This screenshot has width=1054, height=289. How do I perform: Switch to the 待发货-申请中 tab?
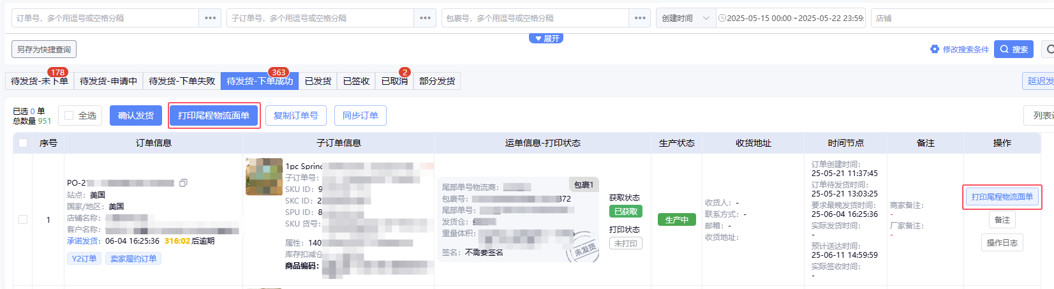coord(108,81)
